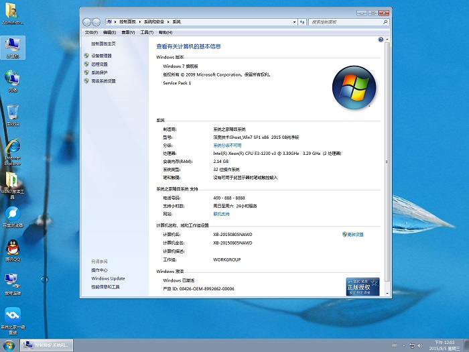Click the 设备管理器 link in sidebar
Image resolution: width=469 pixels, height=352 pixels.
coord(101,56)
